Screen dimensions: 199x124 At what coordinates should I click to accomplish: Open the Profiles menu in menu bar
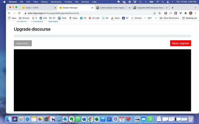tap(68, 2)
